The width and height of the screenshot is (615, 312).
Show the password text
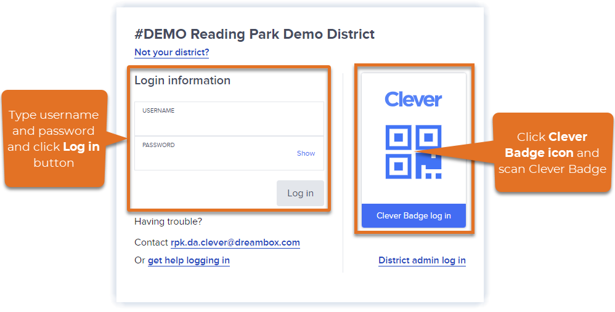tap(306, 153)
